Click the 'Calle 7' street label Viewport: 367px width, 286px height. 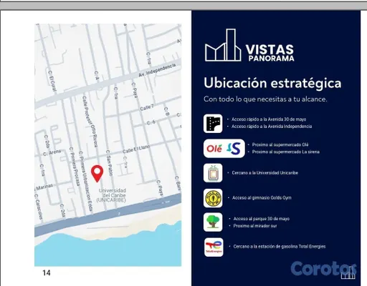tap(146, 107)
